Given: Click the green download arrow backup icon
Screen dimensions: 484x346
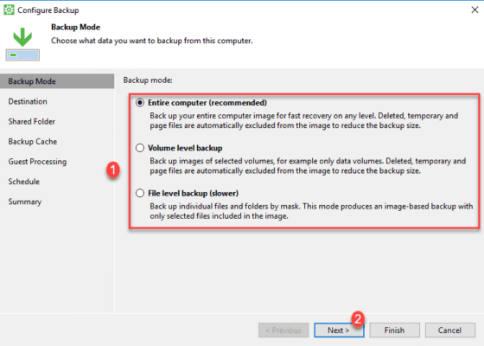Looking at the screenshot, I should click(x=22, y=44).
